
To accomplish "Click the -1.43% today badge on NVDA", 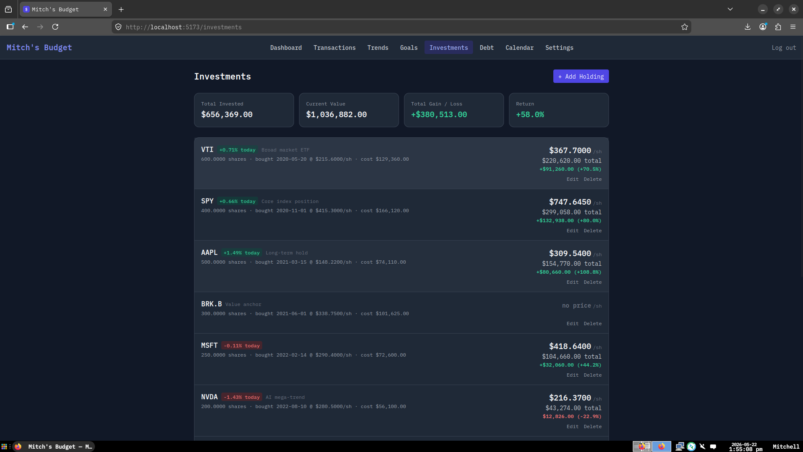I will click(x=242, y=397).
